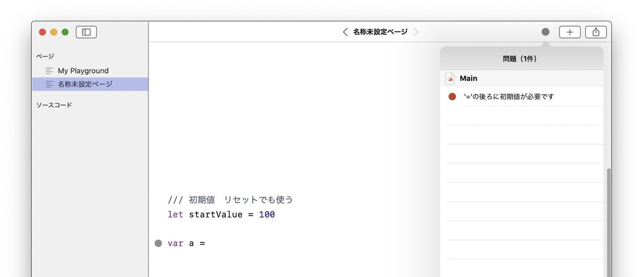Place cursor in line var a =
Image resolution: width=643 pixels, height=277 pixels.
[186, 243]
